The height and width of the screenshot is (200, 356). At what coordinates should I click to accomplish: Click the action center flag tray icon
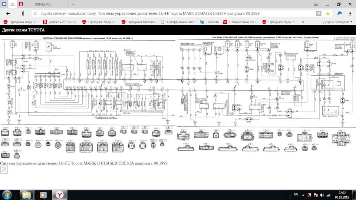coord(316,195)
